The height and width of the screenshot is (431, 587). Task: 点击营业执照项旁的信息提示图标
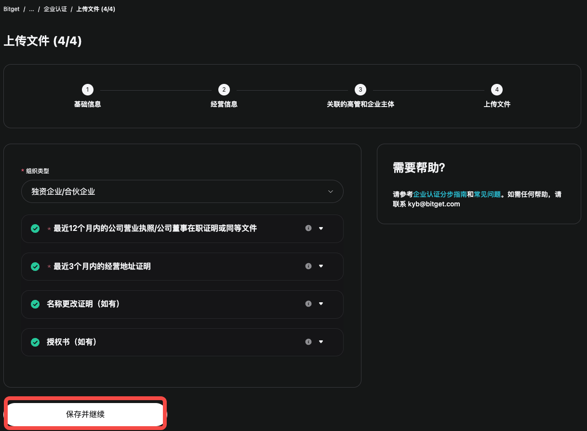pyautogui.click(x=308, y=228)
